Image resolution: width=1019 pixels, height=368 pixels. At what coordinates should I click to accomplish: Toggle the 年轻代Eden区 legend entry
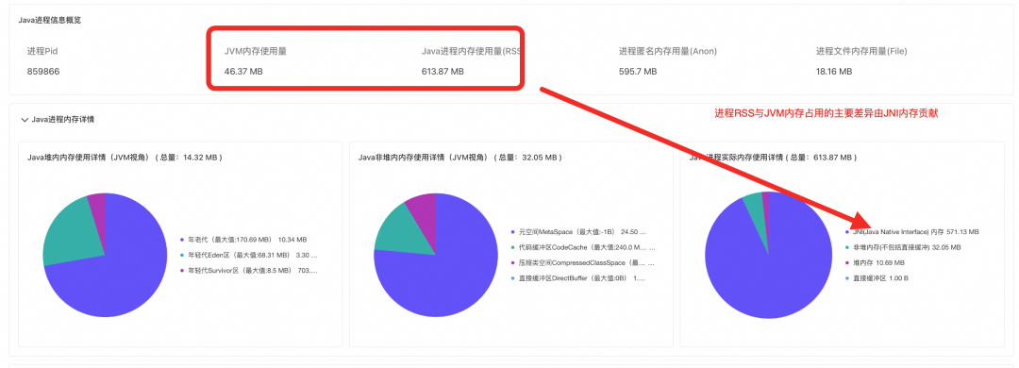point(249,255)
